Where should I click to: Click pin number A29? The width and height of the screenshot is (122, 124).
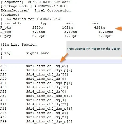point(3,79)
